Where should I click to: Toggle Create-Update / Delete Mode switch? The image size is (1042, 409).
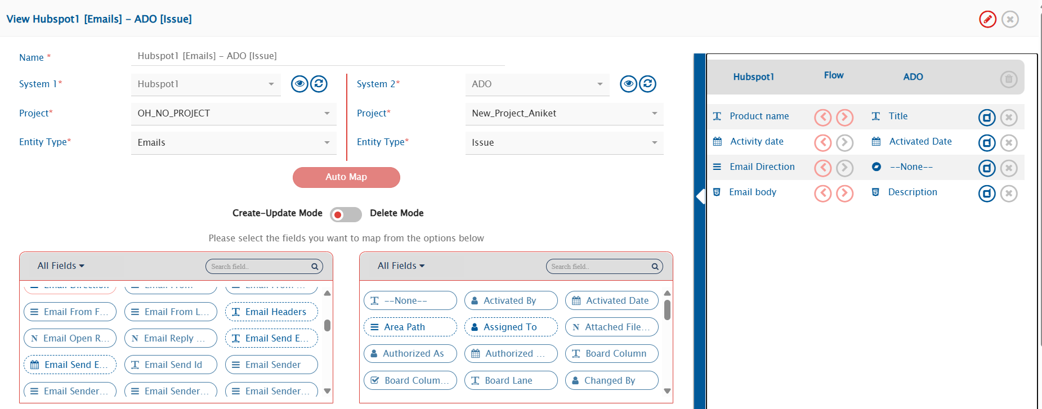[346, 214]
